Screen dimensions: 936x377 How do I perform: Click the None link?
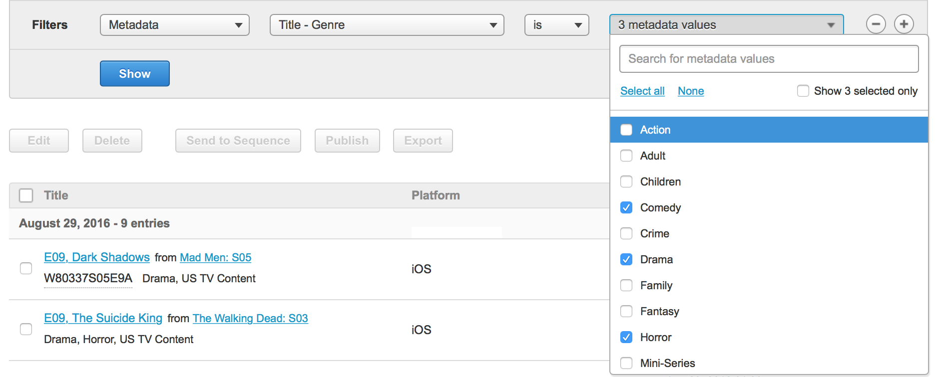(x=691, y=91)
